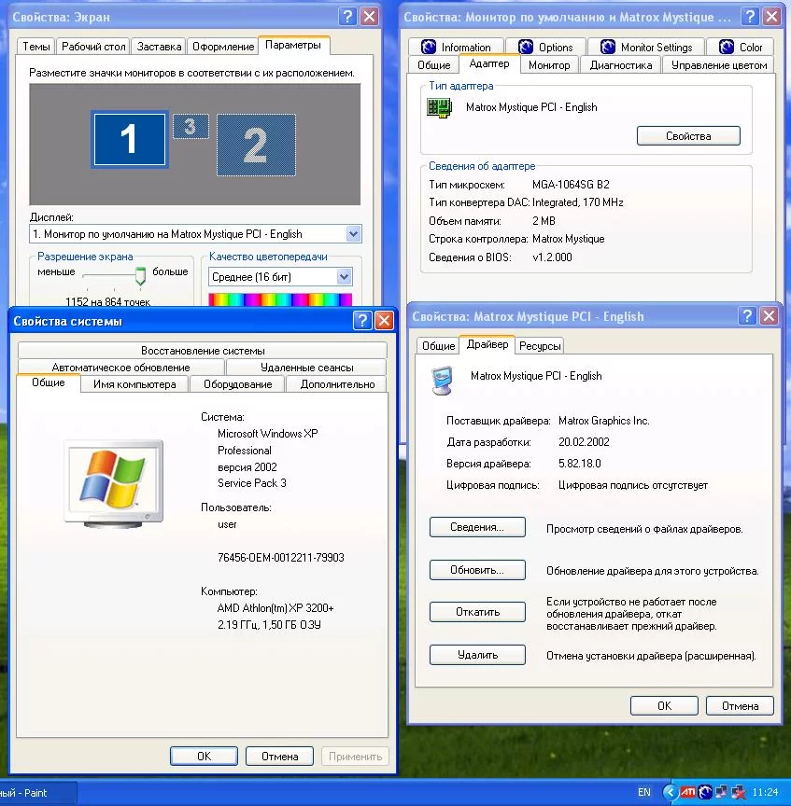
Task: Switch to Общие tab in monitor properties
Action: click(434, 65)
